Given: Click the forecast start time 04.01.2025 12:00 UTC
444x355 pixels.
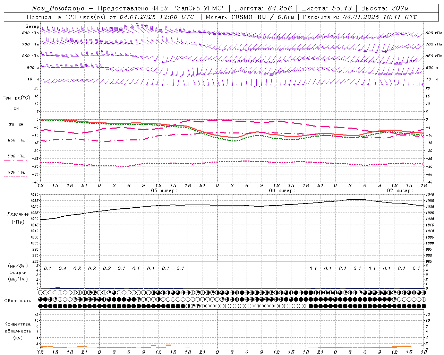Looking at the screenshot, I should pos(157,17).
